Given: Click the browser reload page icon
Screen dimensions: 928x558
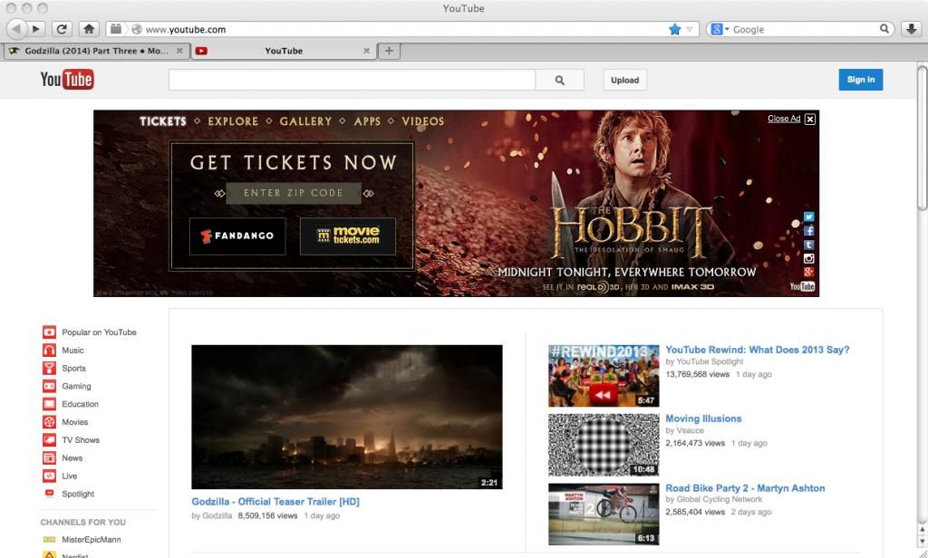Looking at the screenshot, I should pos(63,29).
